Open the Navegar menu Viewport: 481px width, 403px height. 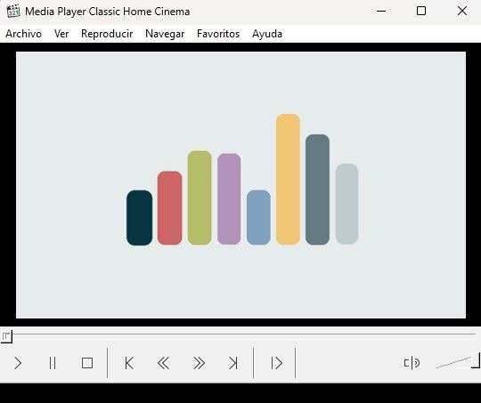(x=165, y=34)
